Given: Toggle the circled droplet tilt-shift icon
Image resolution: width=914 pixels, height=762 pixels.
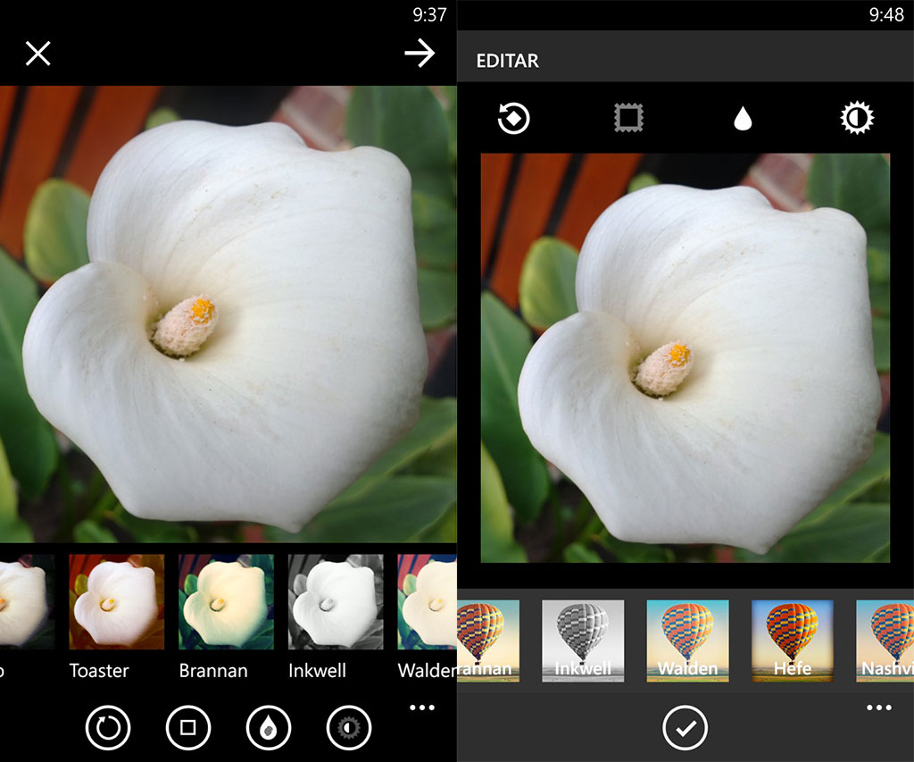Looking at the screenshot, I should tap(269, 728).
